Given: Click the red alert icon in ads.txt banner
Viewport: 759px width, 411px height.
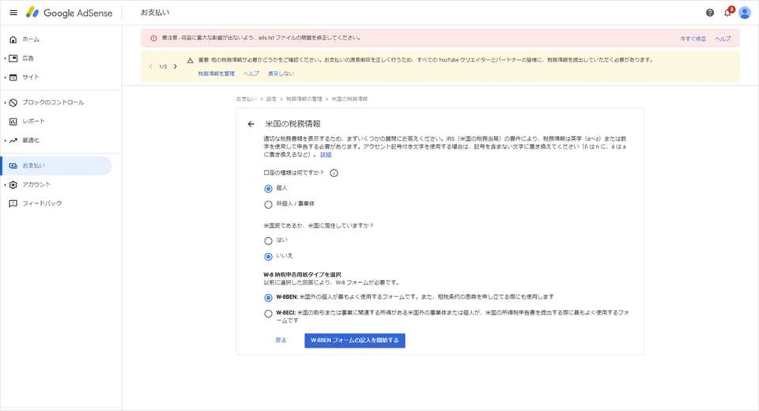Looking at the screenshot, I should 153,38.
